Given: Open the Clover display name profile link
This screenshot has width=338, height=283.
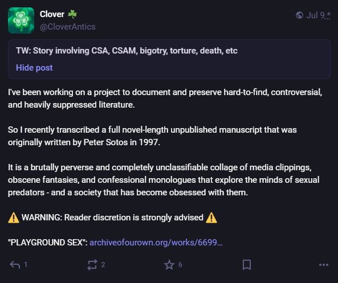Looking at the screenshot, I should click(52, 14).
